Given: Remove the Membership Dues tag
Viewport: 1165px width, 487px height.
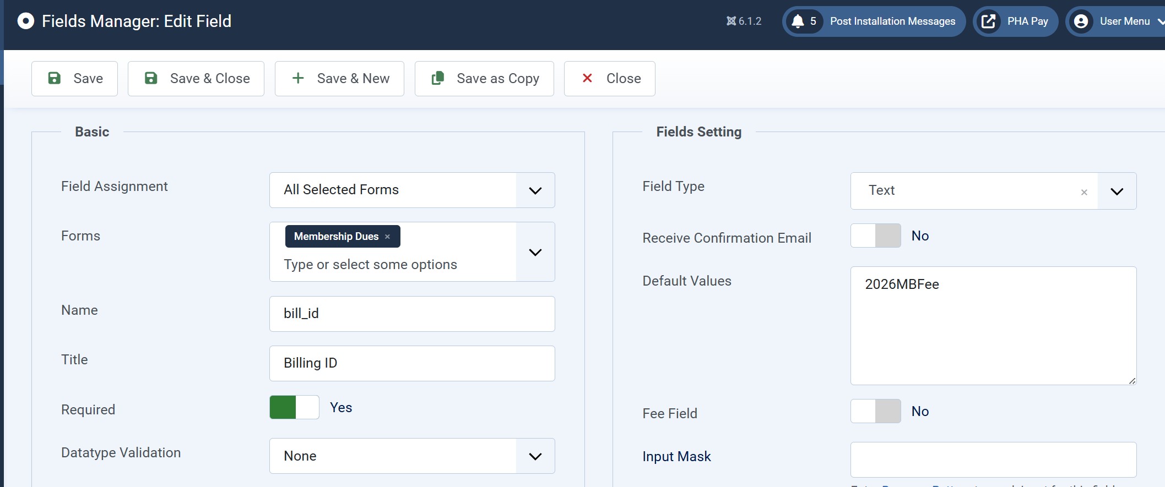Looking at the screenshot, I should point(387,237).
